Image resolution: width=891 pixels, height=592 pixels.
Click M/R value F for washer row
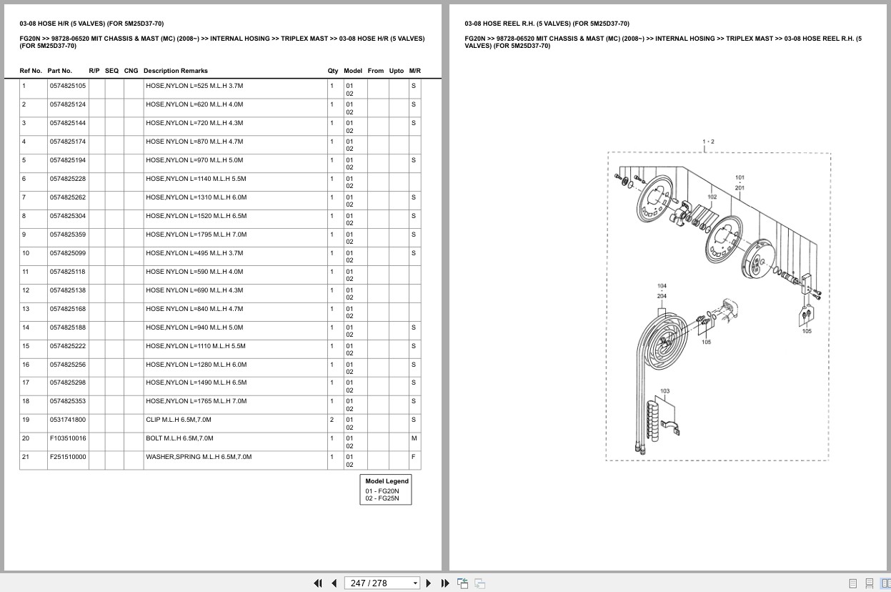click(414, 457)
